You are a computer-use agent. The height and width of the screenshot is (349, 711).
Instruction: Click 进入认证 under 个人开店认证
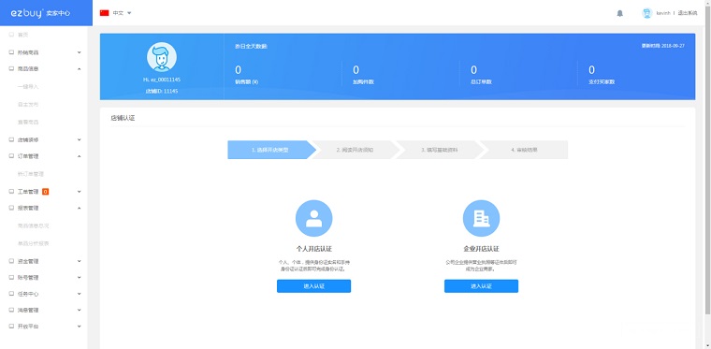pos(313,286)
